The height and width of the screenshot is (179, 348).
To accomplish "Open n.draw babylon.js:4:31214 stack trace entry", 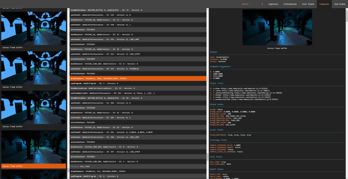I will tap(239, 88).
